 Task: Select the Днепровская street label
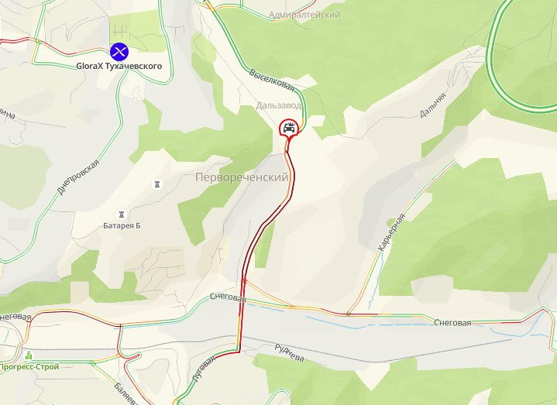coord(77,177)
